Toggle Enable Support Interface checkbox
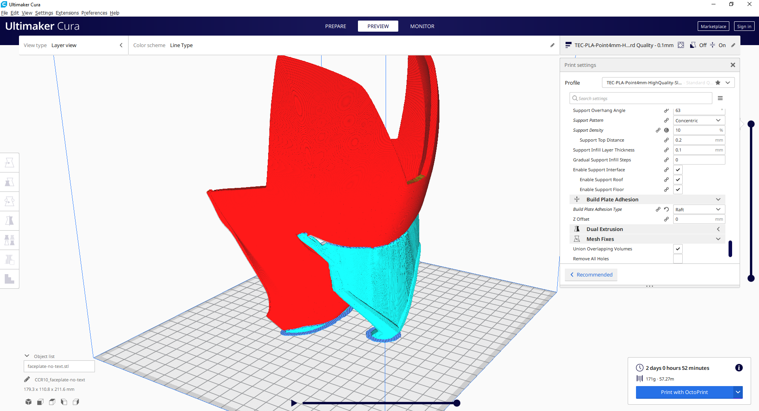 [x=678, y=170]
